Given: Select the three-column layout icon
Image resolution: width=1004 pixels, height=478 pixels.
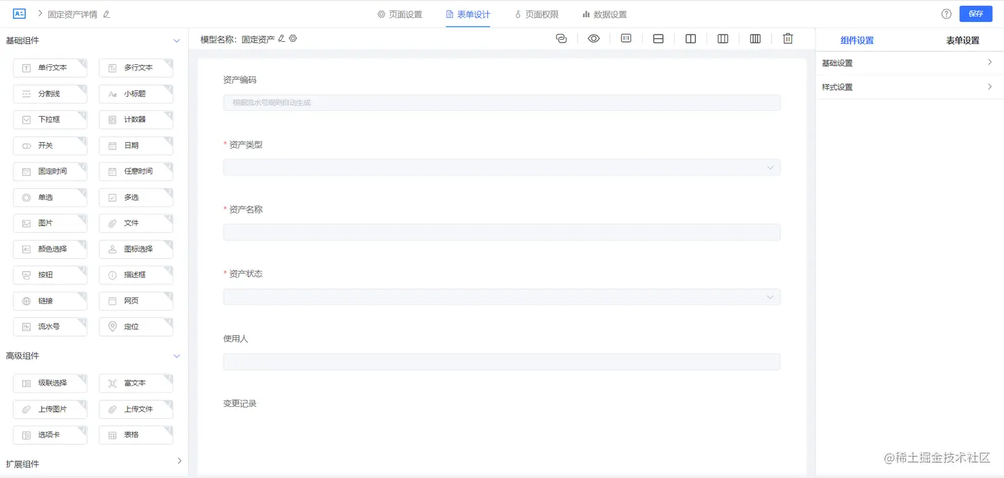Looking at the screenshot, I should click(723, 39).
